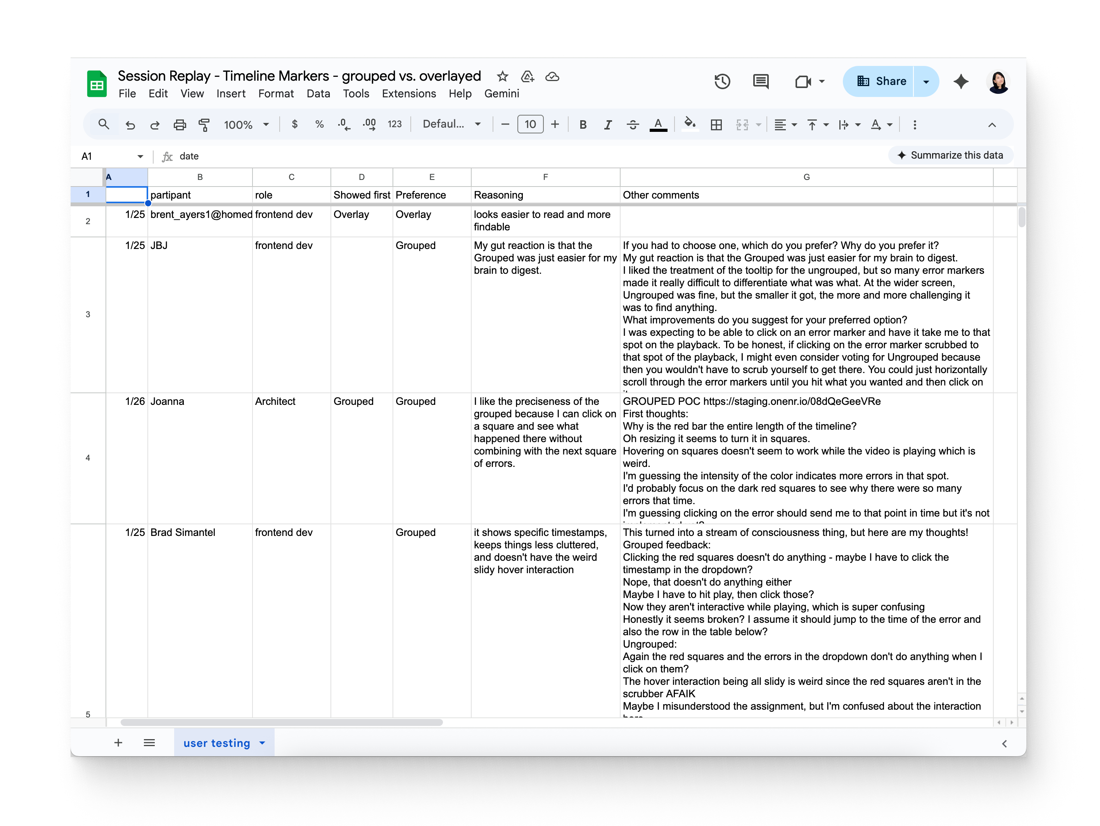Select the user testing sheet tab

(x=216, y=743)
